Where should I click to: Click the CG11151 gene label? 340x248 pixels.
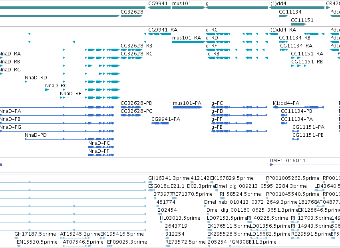coord(302,20)
